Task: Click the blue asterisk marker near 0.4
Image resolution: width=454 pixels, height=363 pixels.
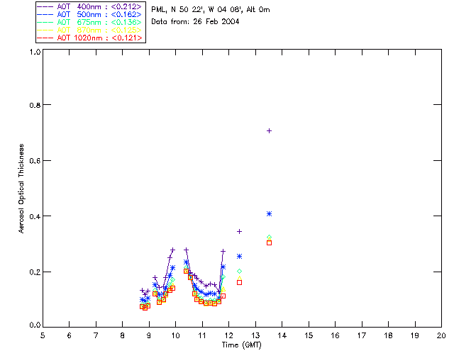Action: pos(270,214)
